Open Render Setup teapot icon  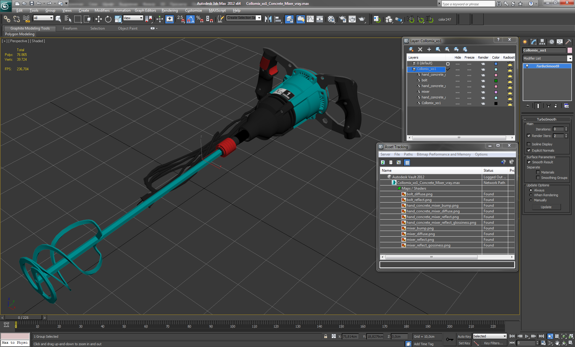[343, 19]
